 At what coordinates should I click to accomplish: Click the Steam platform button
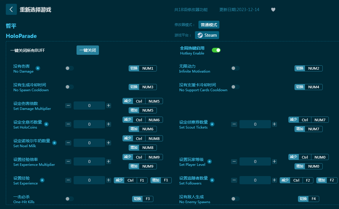coord(207,35)
